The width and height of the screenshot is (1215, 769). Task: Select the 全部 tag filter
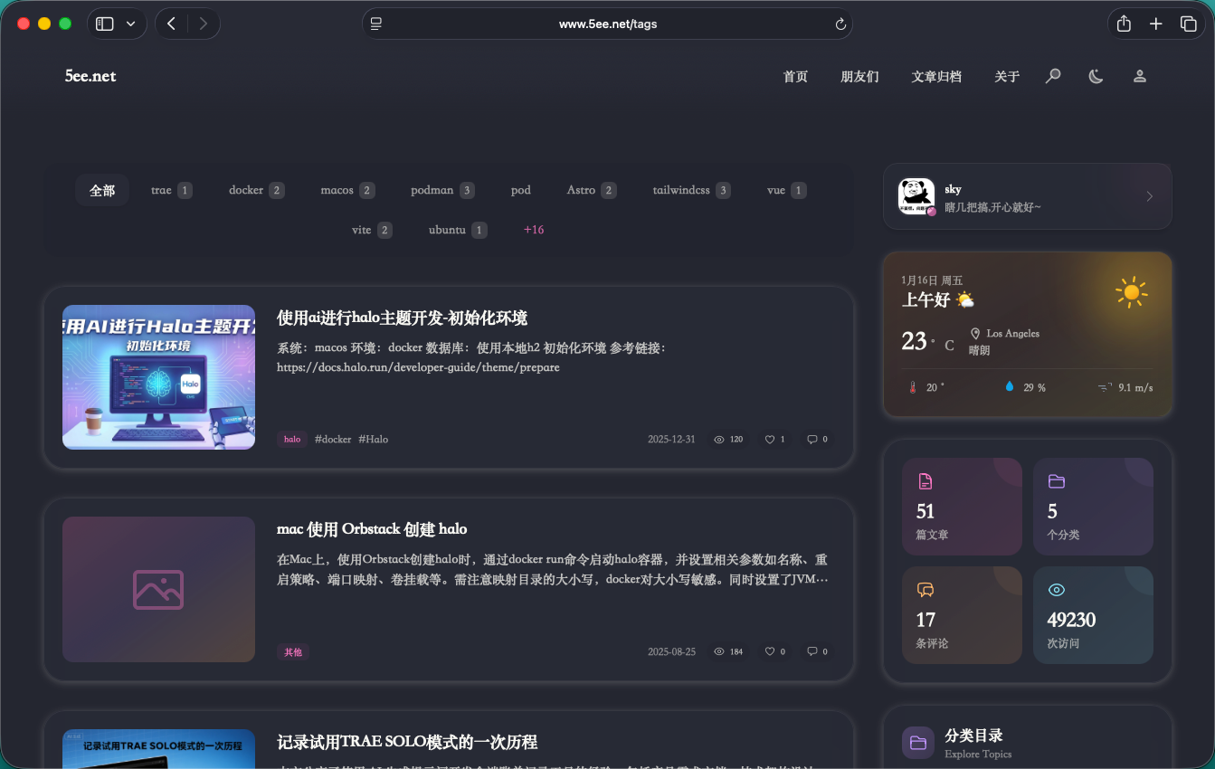point(102,190)
